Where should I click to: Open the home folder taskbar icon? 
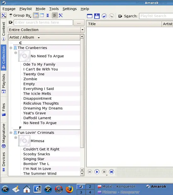(27, 189)
